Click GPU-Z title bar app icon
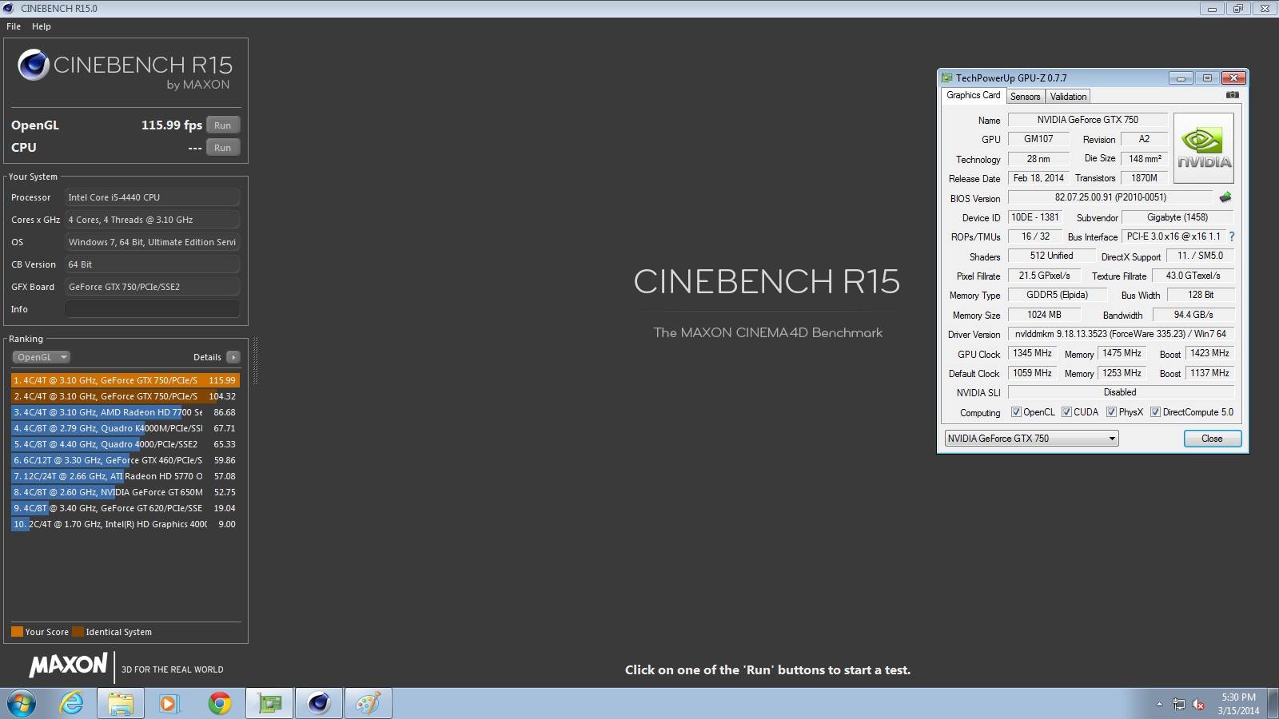The width and height of the screenshot is (1279, 719). (x=947, y=77)
